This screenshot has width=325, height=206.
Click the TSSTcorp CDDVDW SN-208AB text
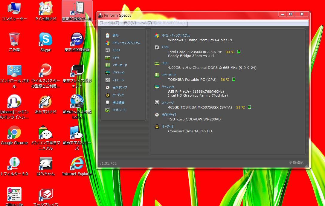click(194, 119)
